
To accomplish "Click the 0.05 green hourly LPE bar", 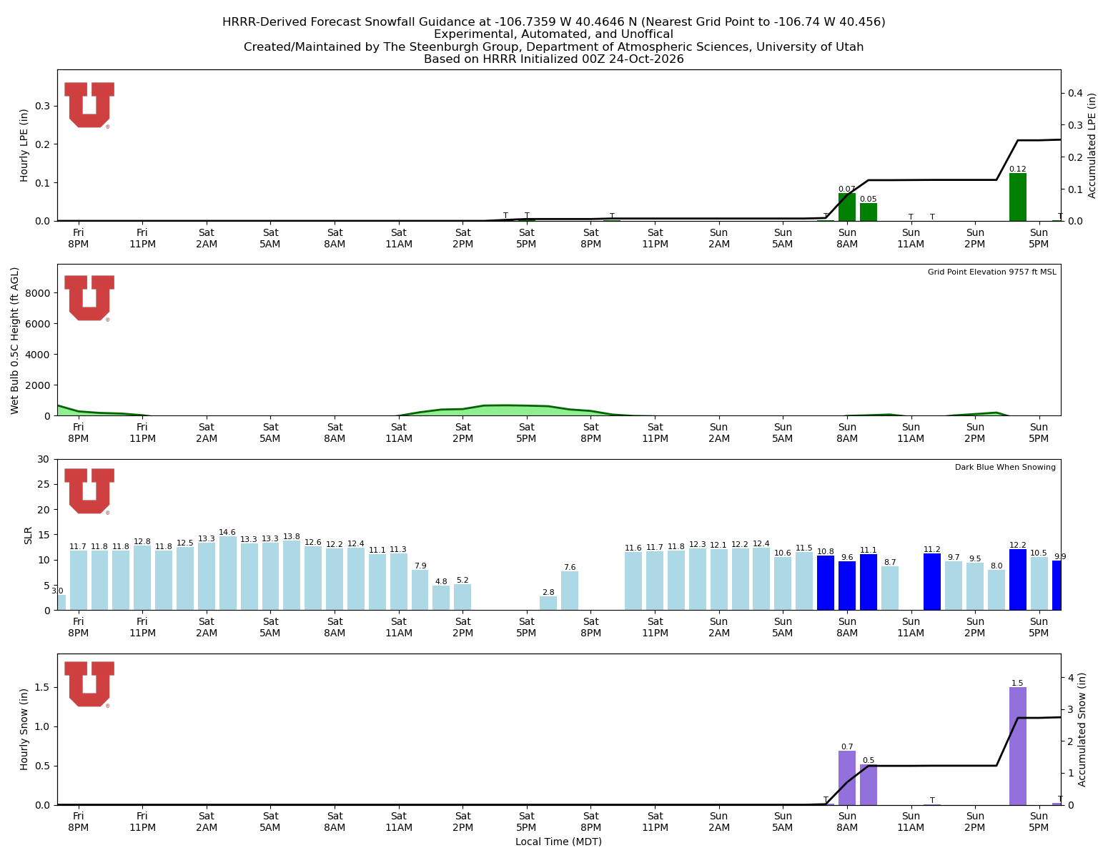I will click(869, 212).
